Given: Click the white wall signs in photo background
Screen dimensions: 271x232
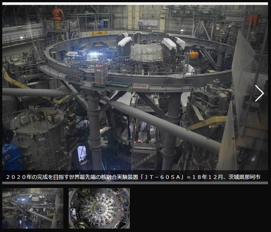Looking at the screenshot, I should (147, 23).
